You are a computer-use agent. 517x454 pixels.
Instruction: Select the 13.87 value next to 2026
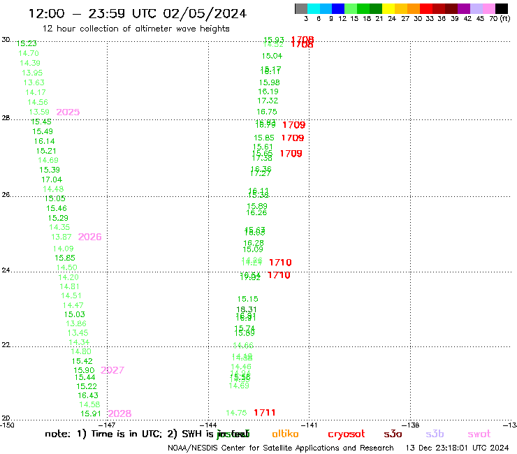pyautogui.click(x=61, y=237)
